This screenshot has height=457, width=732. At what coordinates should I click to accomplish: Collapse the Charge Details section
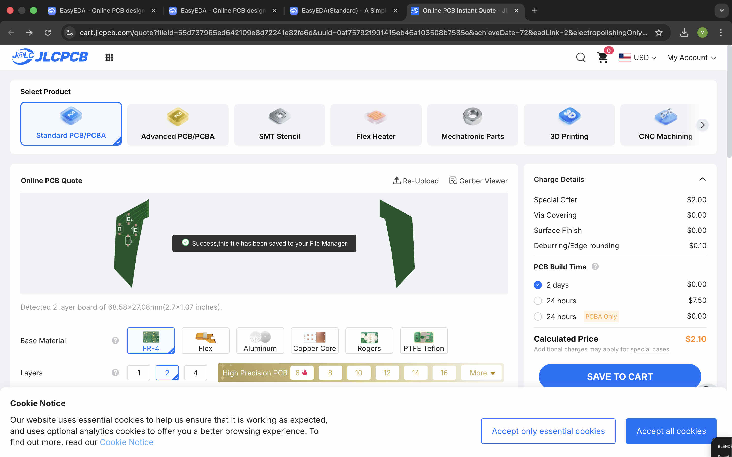(703, 179)
